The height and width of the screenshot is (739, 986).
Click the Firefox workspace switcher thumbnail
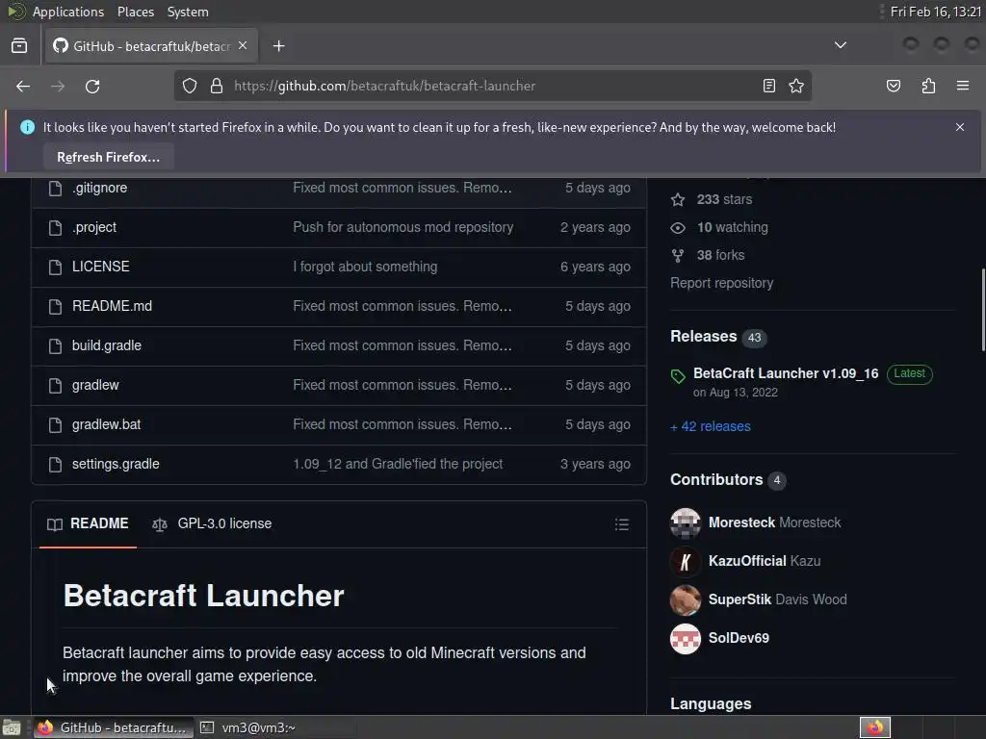pyautogui.click(x=874, y=727)
